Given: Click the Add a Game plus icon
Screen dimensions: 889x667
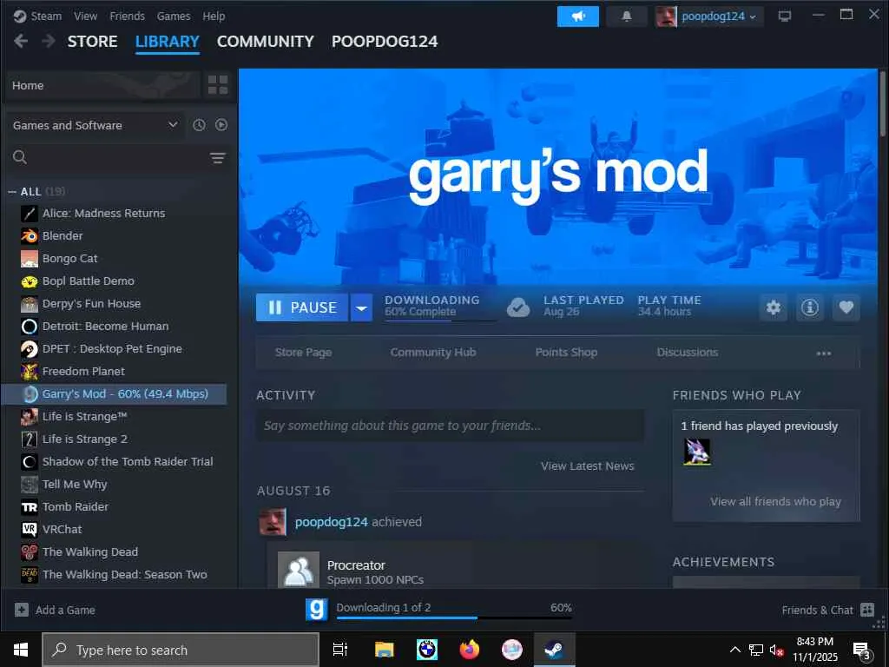Looking at the screenshot, I should pos(22,610).
